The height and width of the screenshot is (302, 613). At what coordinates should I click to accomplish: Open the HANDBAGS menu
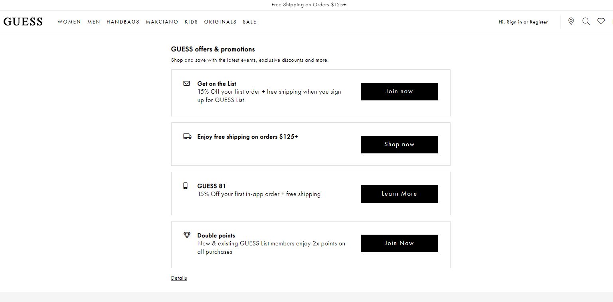click(123, 22)
